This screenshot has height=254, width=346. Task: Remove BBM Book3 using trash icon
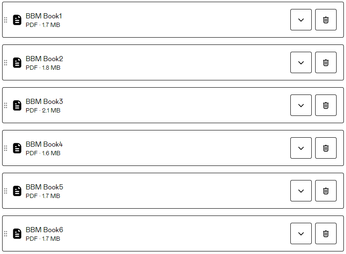click(x=325, y=105)
